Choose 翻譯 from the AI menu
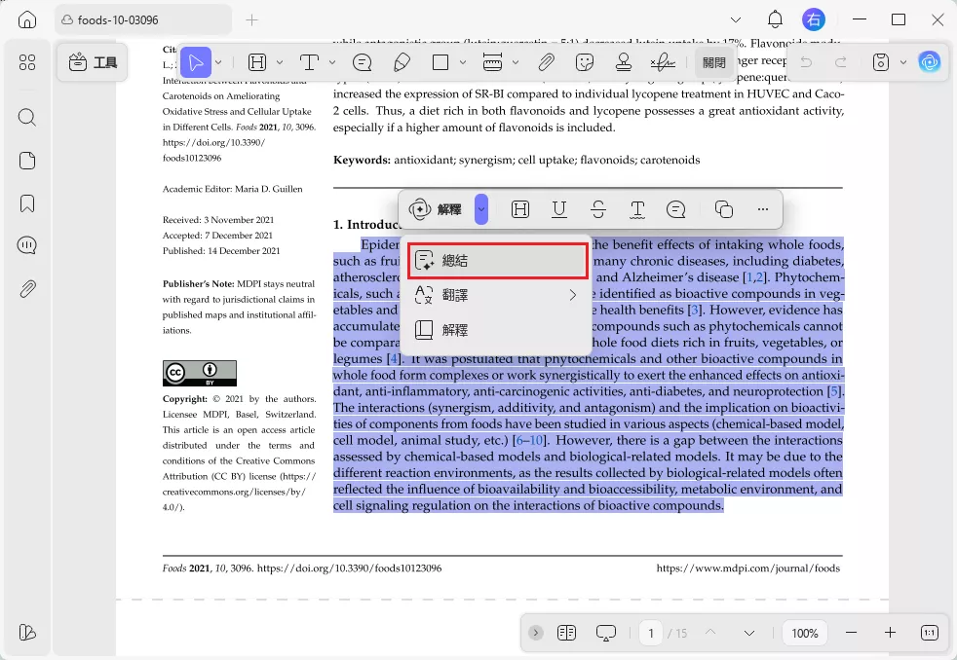Viewport: 957px width, 660px height. [x=497, y=296]
